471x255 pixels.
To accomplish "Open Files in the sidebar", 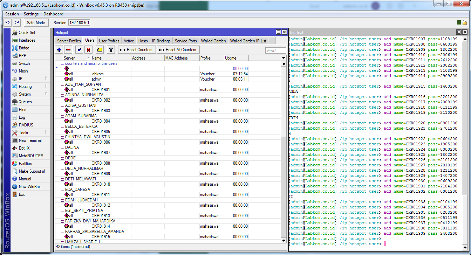I will click(22, 110).
